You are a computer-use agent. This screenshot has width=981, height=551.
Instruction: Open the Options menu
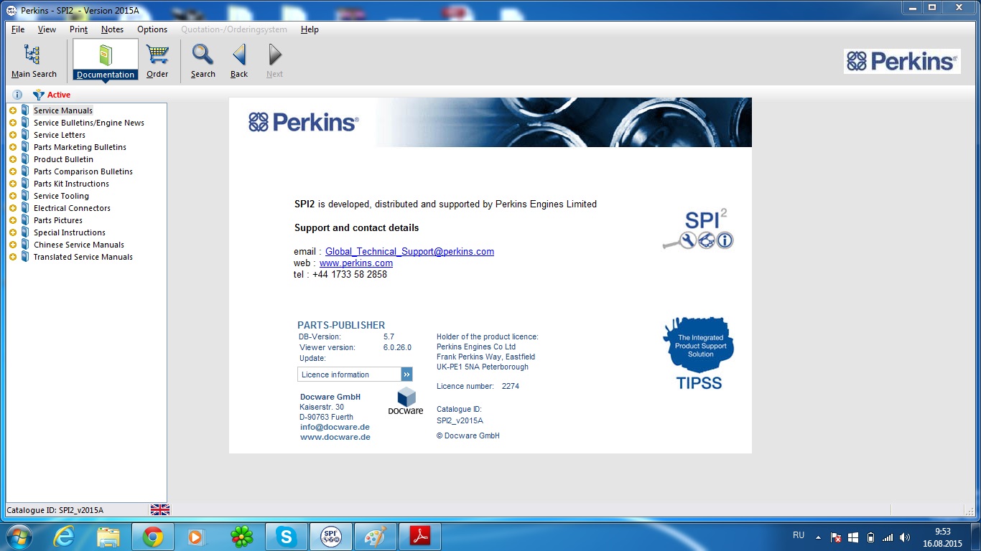(152, 29)
